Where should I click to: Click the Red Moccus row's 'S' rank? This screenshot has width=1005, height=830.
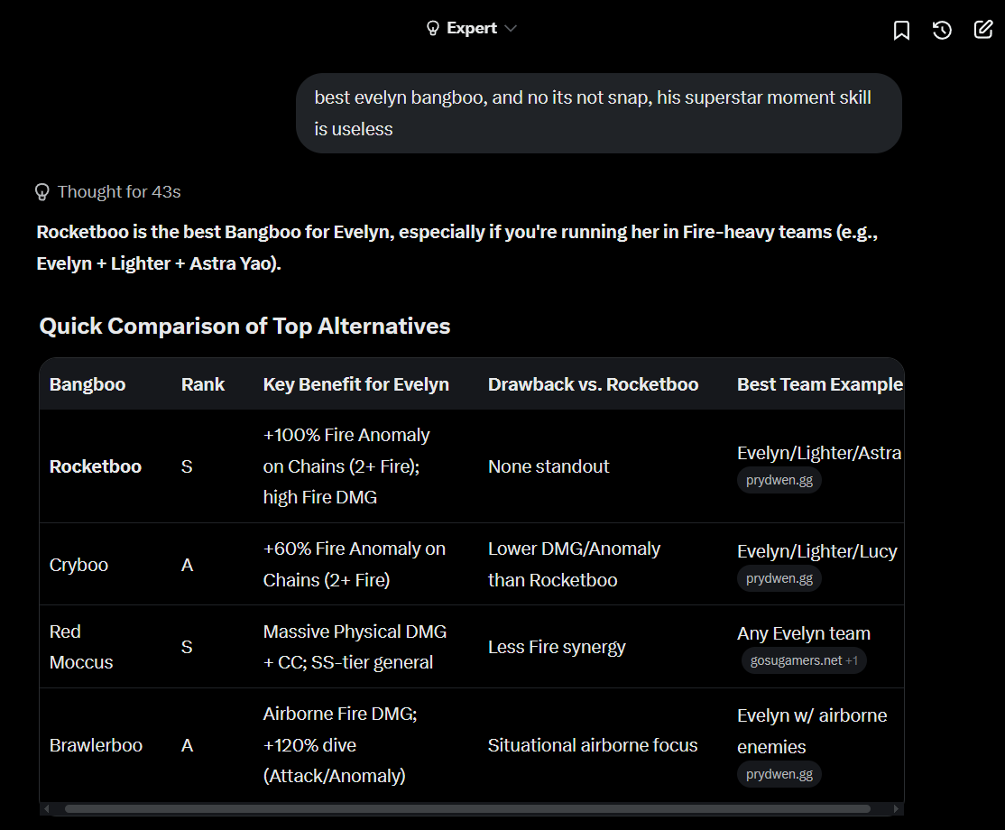pyautogui.click(x=187, y=648)
